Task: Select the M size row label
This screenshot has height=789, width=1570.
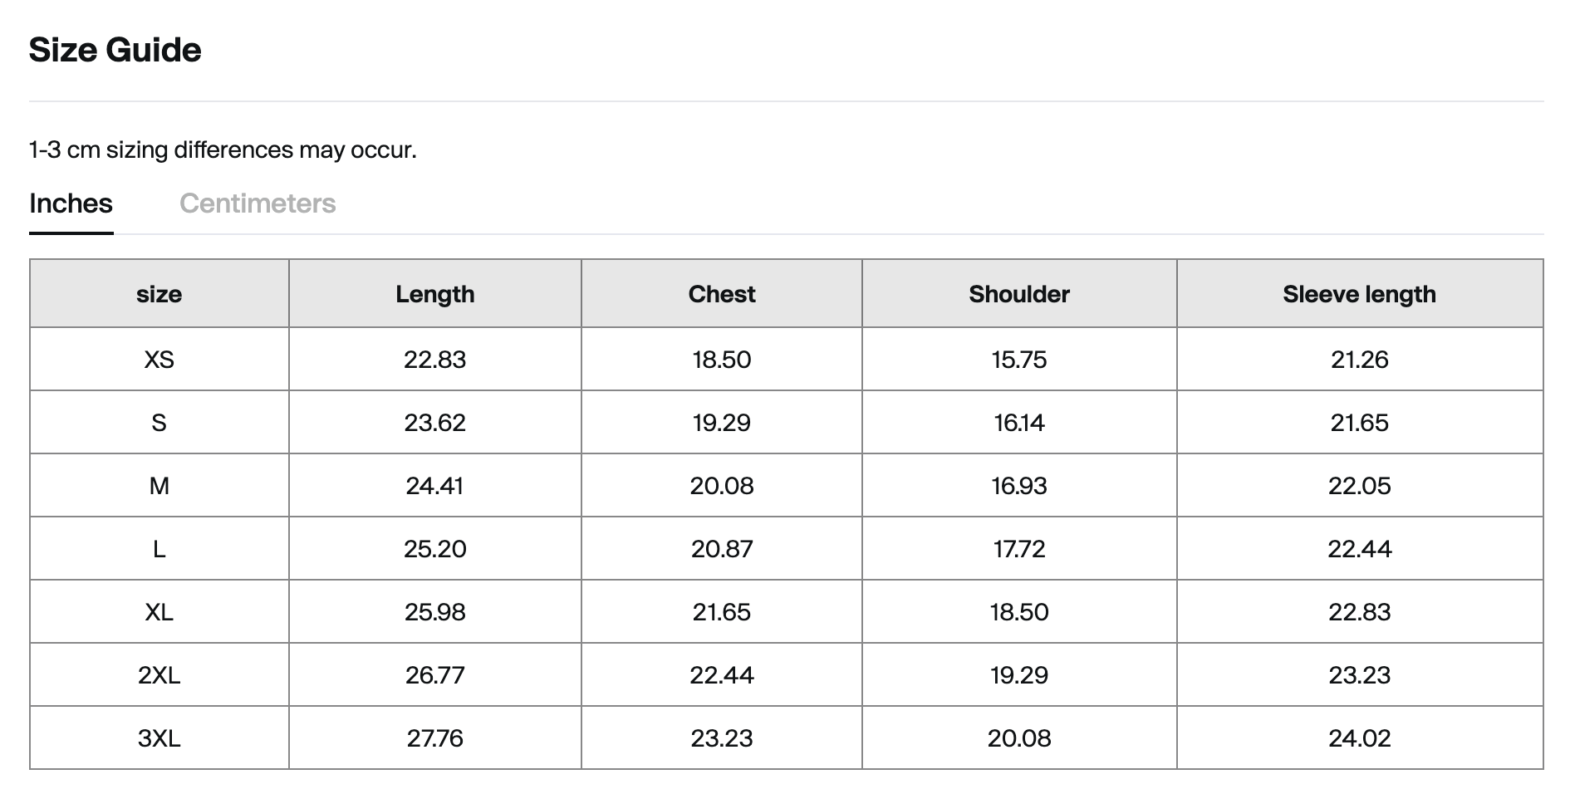Action: point(159,486)
